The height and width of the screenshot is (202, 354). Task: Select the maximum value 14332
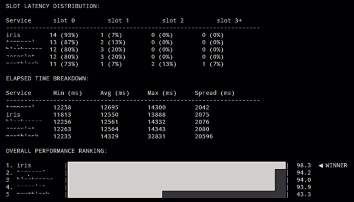click(x=157, y=122)
